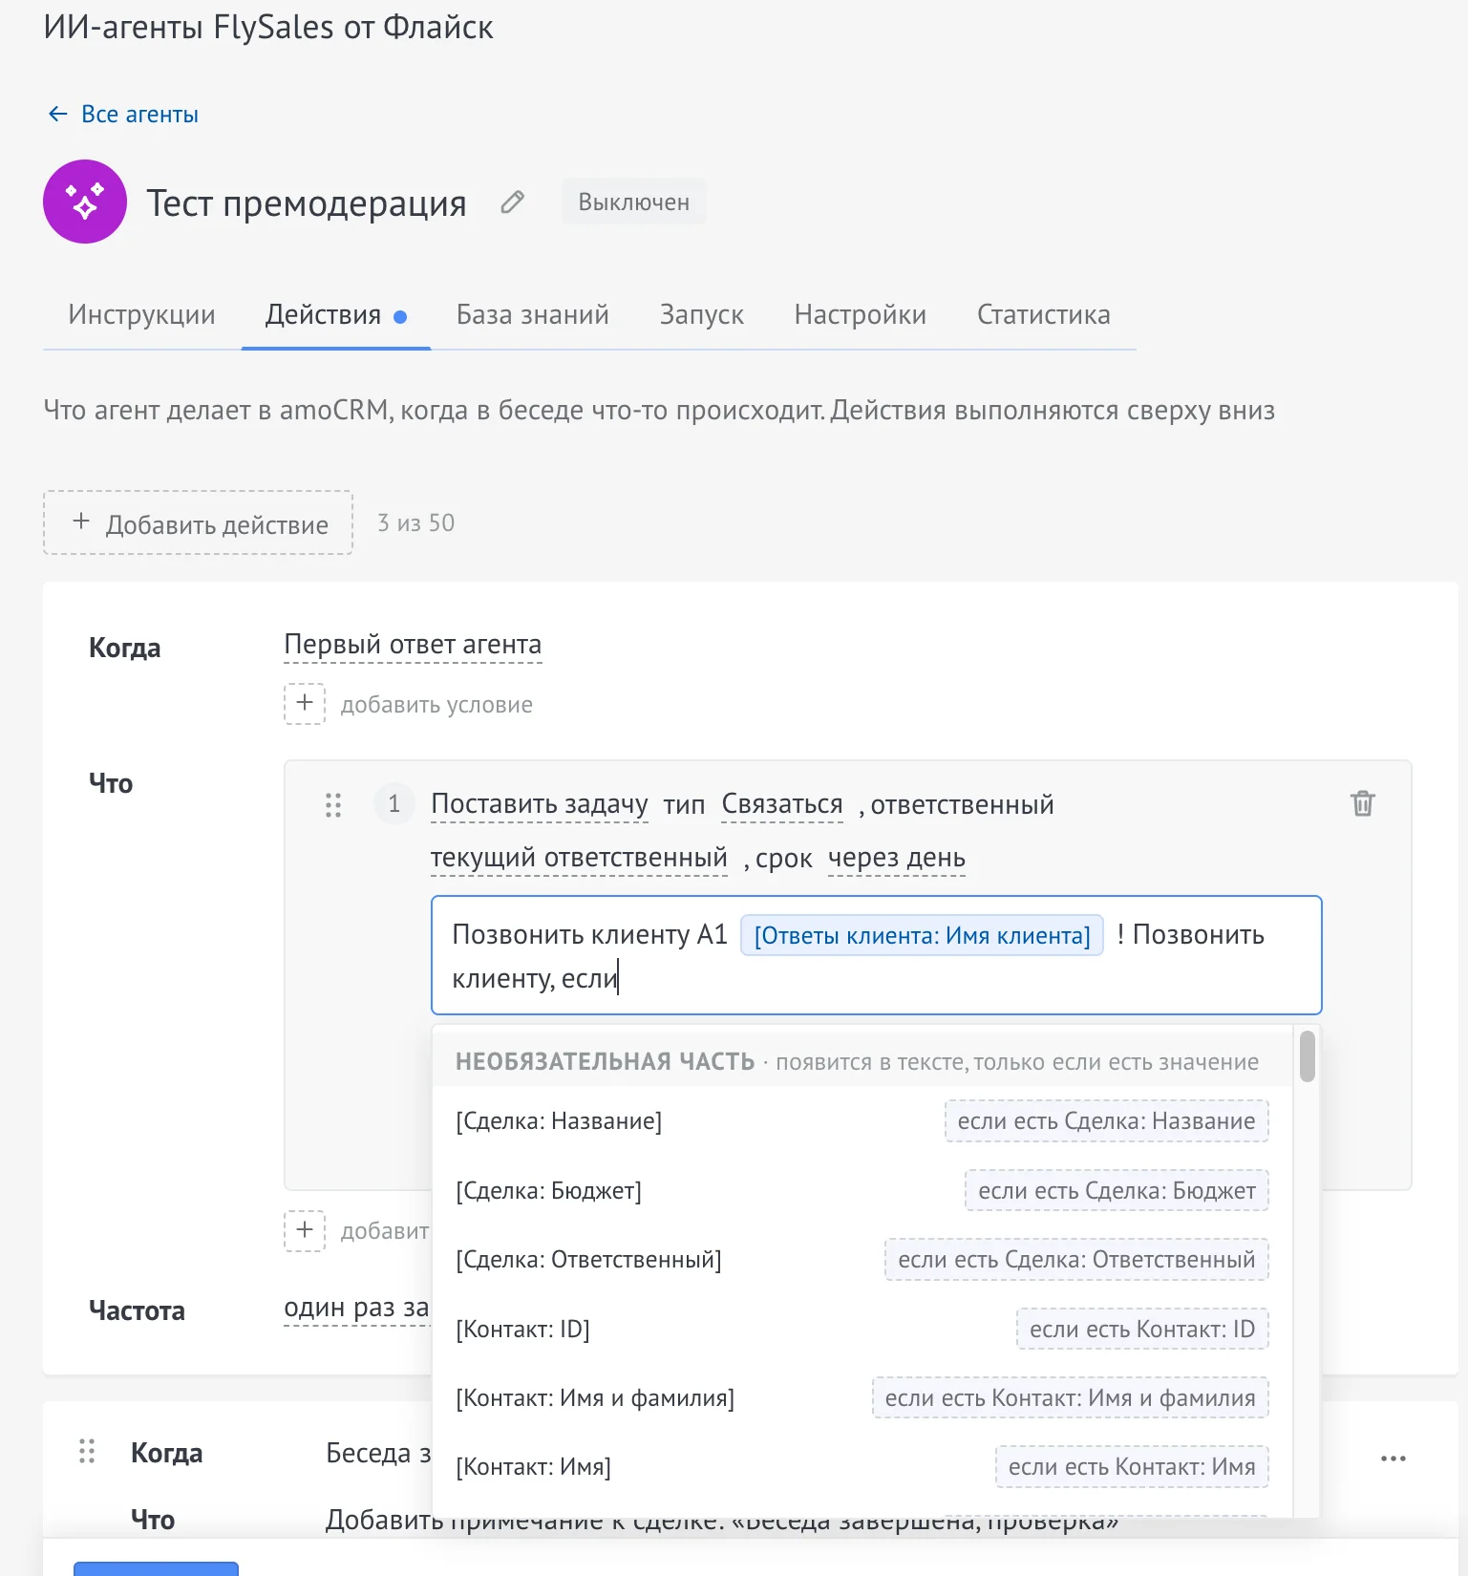
Task: Click the suggestion list scrollbar thumb
Action: pos(1308,1056)
